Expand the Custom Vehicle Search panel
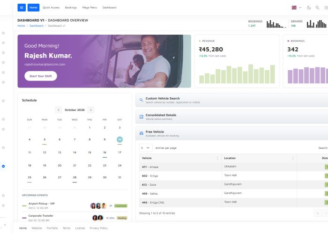Viewport: 328px width, 234px height. point(232,100)
